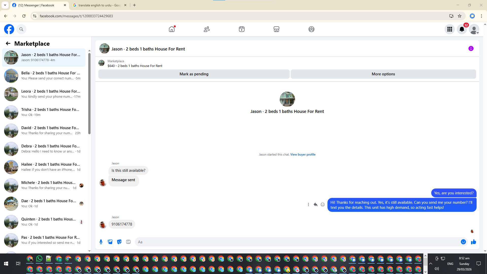The height and width of the screenshot is (274, 487).
Task: Open conversation information purple icon
Action: click(x=471, y=48)
